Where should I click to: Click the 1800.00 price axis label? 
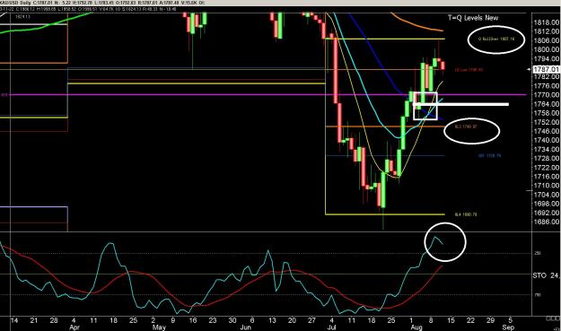546,49
